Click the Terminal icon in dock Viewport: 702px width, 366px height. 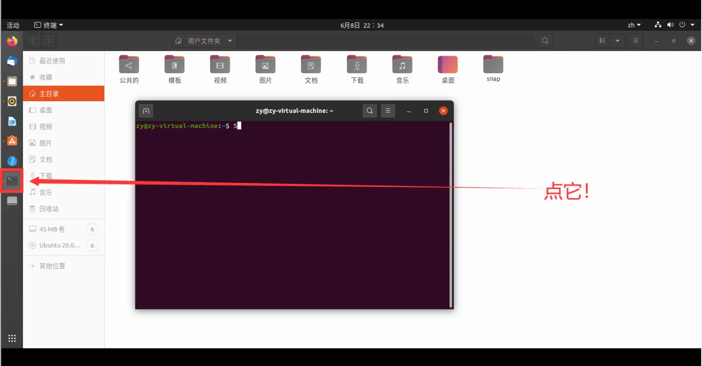coord(12,181)
